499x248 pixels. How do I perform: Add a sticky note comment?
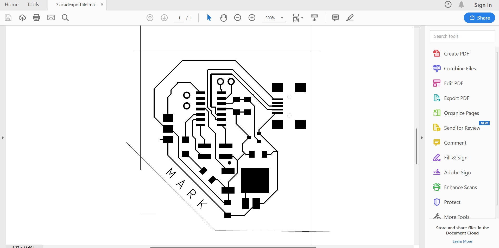point(336,18)
